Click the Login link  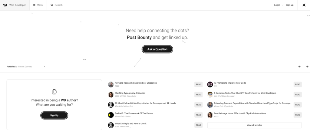(x=277, y=5)
